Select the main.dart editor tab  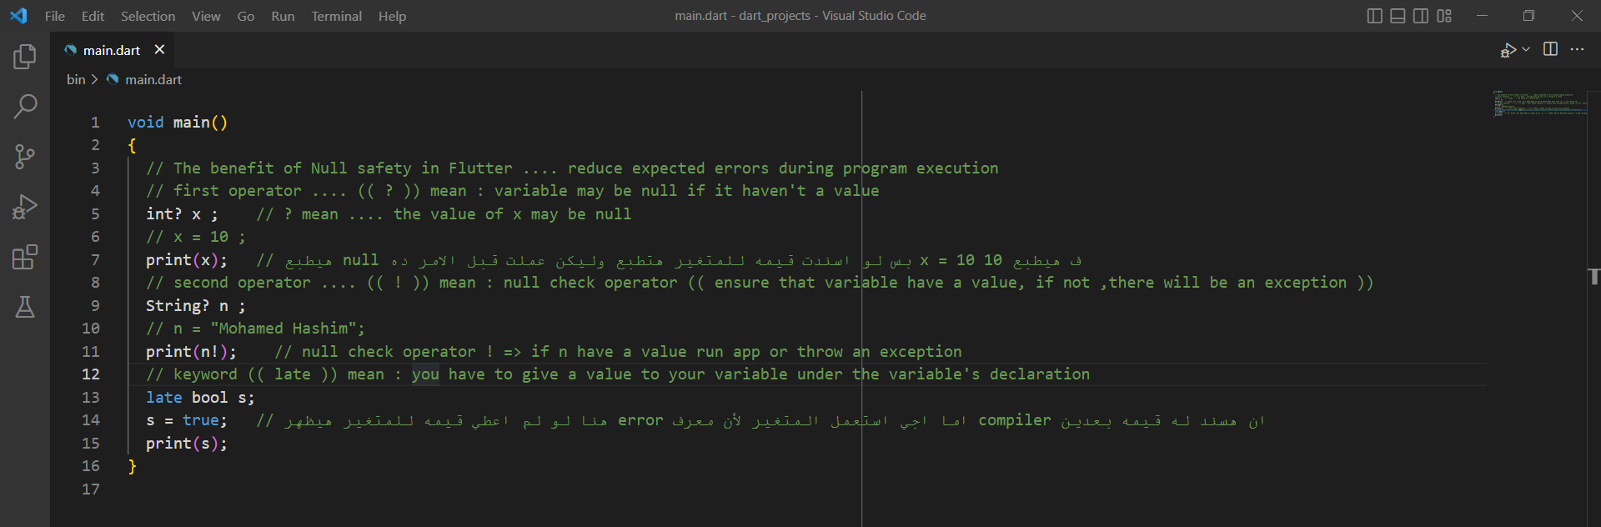112,50
